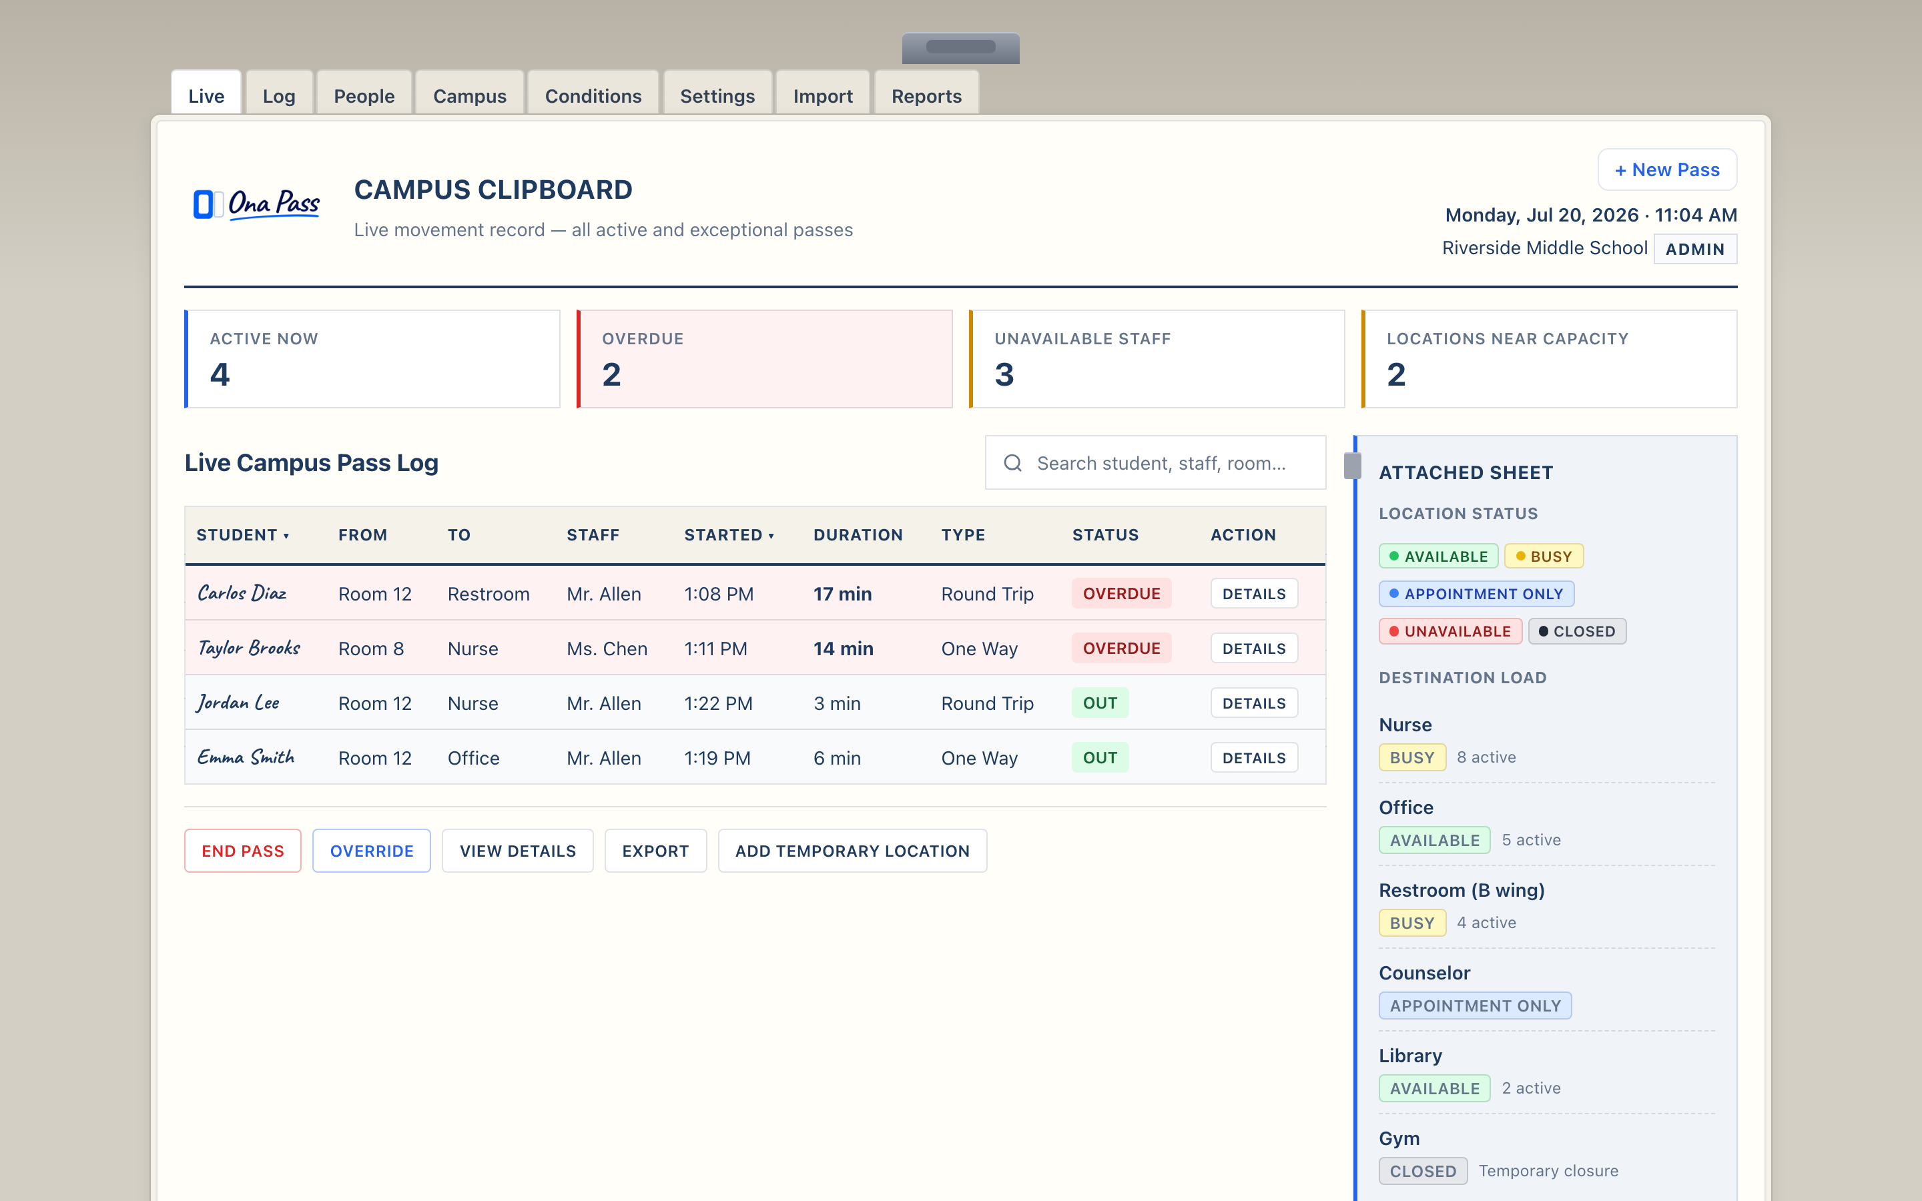
Task: Click the APPOINTMENT ONLY legend chip
Action: tap(1476, 593)
